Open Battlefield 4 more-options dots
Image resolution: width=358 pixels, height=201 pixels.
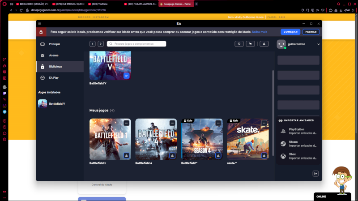172,123
